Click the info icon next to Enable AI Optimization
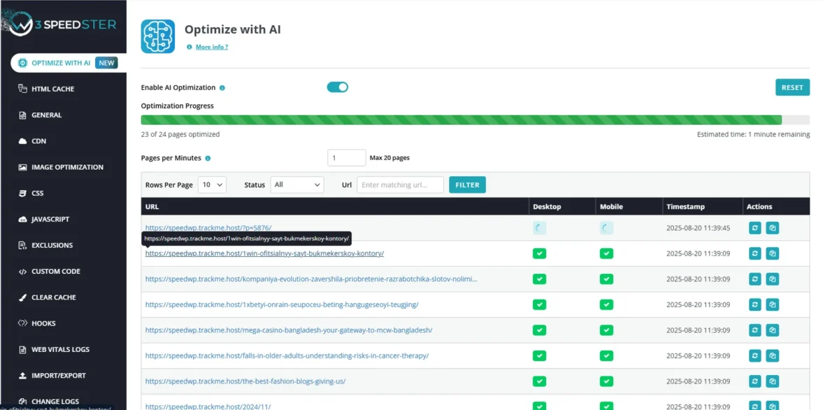823x410 pixels. (x=223, y=87)
